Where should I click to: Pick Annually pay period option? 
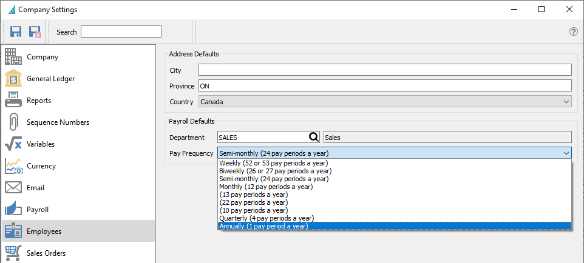pyautogui.click(x=263, y=226)
